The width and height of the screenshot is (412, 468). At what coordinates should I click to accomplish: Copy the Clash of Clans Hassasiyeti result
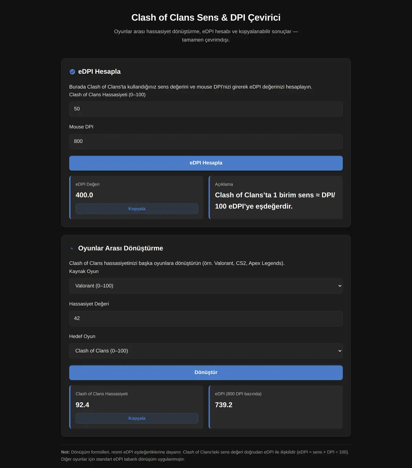pos(137,418)
